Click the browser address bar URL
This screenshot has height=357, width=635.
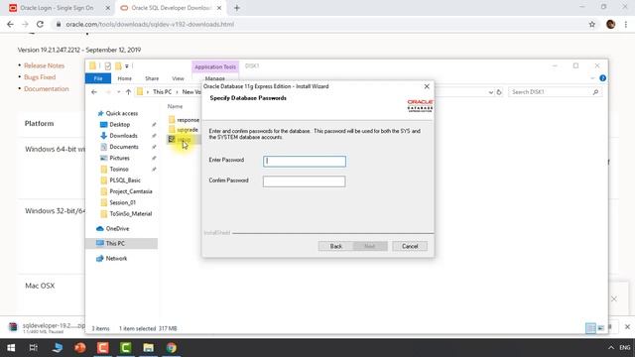click(x=150, y=24)
